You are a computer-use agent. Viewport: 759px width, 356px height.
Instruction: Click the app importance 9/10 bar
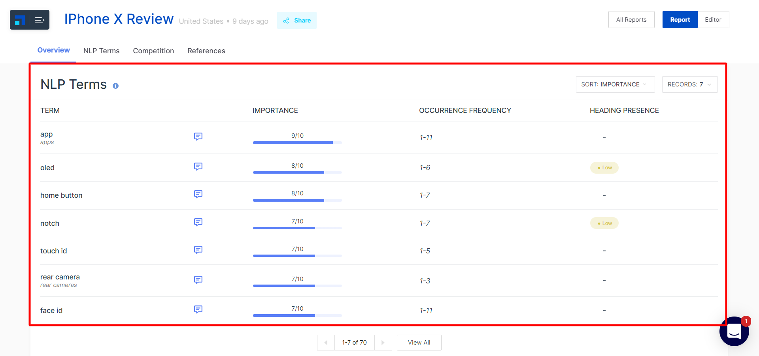click(297, 142)
